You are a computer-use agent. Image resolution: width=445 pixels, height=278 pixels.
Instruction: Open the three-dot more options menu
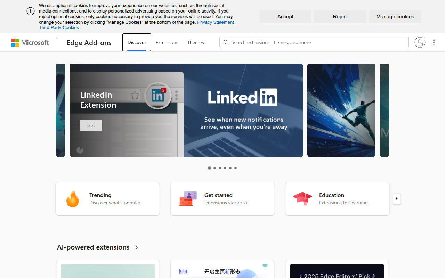click(434, 42)
